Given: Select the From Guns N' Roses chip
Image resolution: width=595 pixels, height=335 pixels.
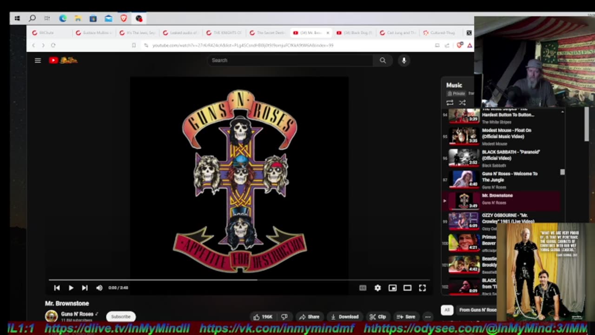Looking at the screenshot, I should point(476,310).
